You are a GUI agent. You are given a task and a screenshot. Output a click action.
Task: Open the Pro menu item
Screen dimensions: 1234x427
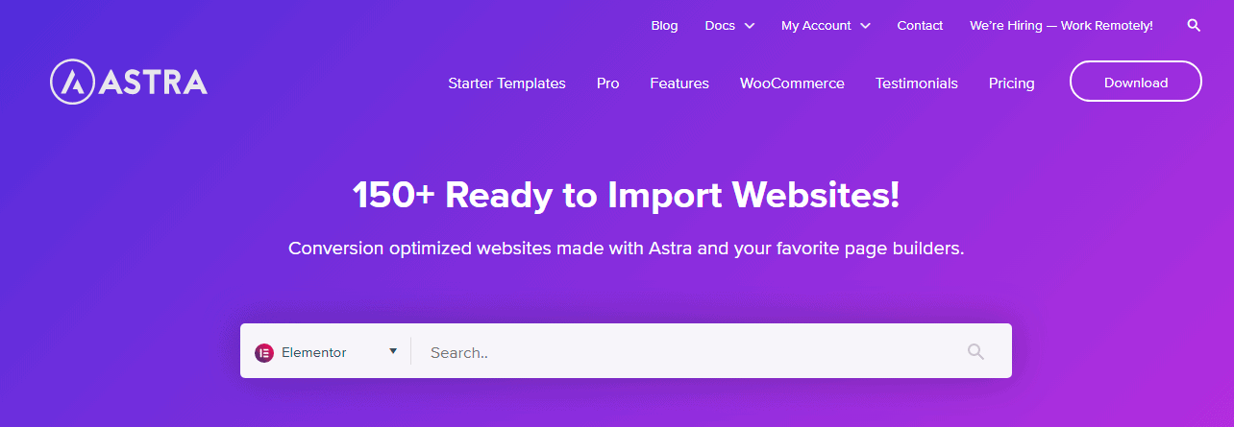click(x=607, y=83)
